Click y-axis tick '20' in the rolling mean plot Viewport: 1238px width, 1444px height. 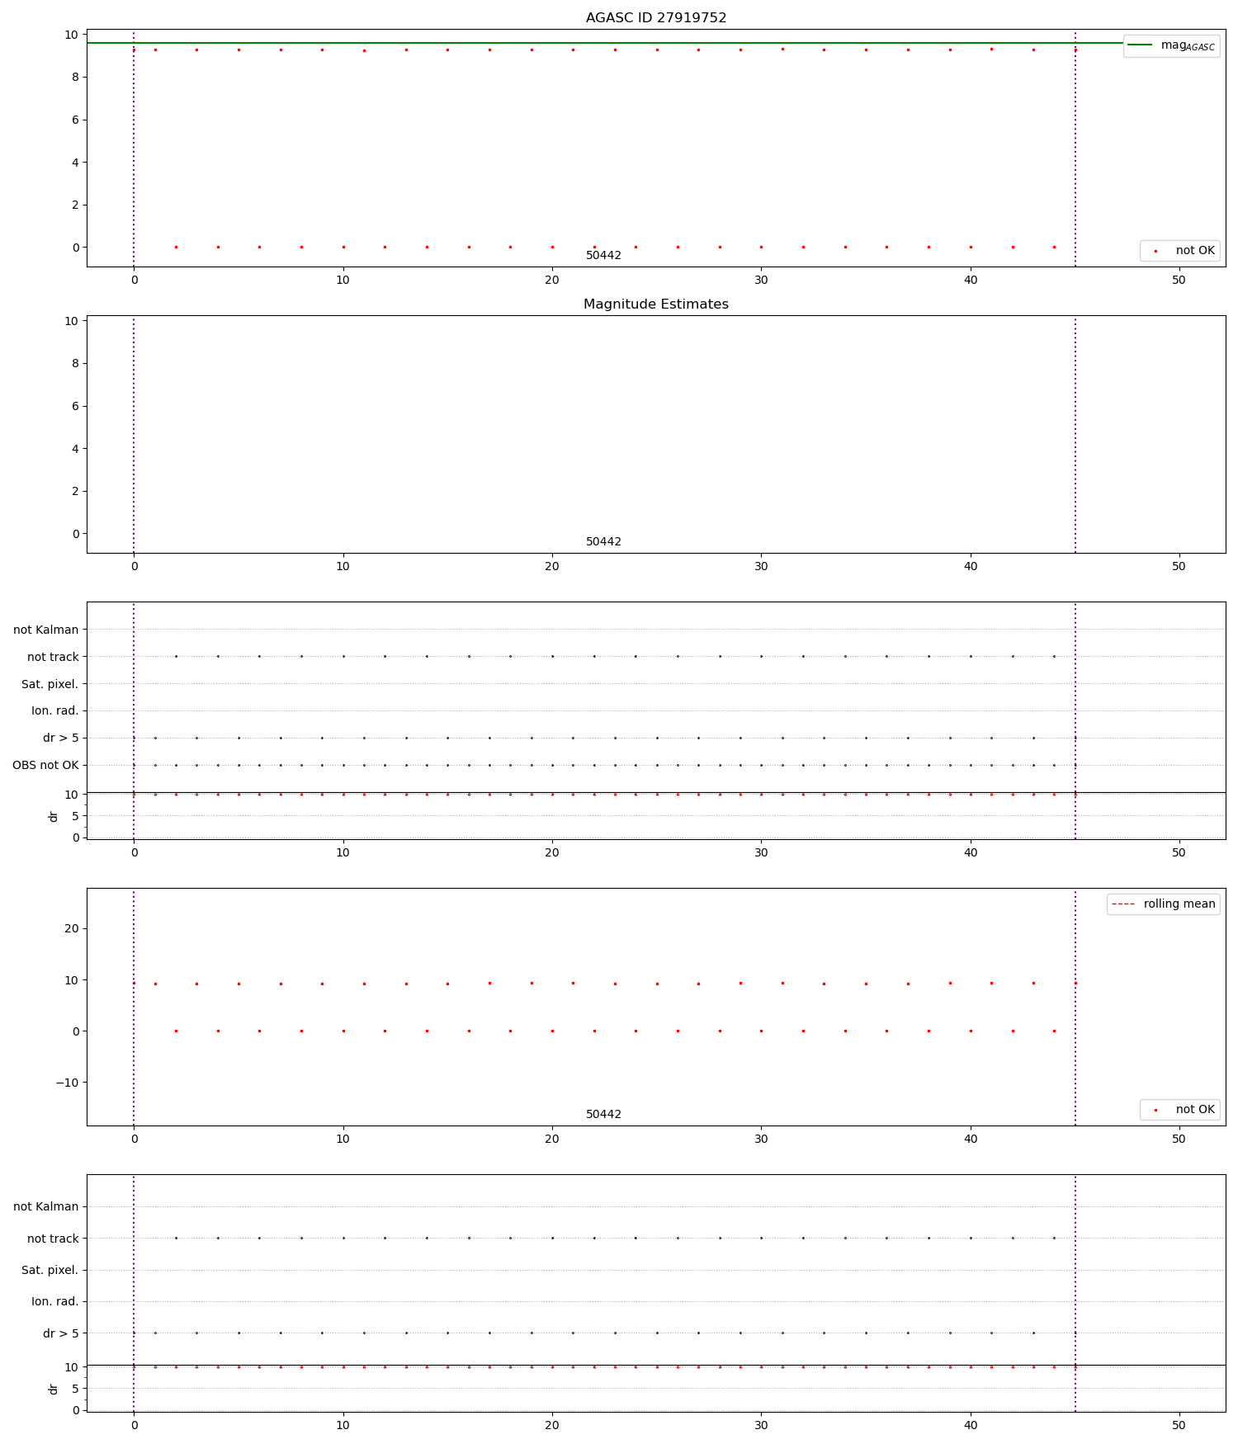pos(72,928)
